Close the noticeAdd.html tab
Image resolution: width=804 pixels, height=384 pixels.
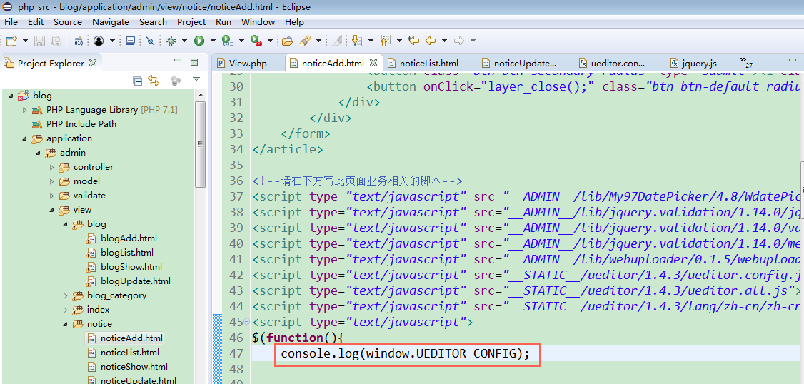tap(373, 63)
